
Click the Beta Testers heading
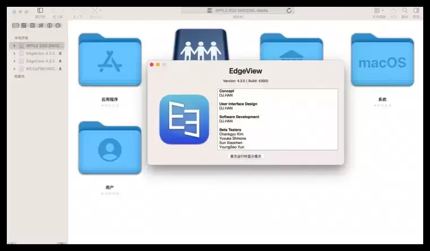tap(230, 130)
